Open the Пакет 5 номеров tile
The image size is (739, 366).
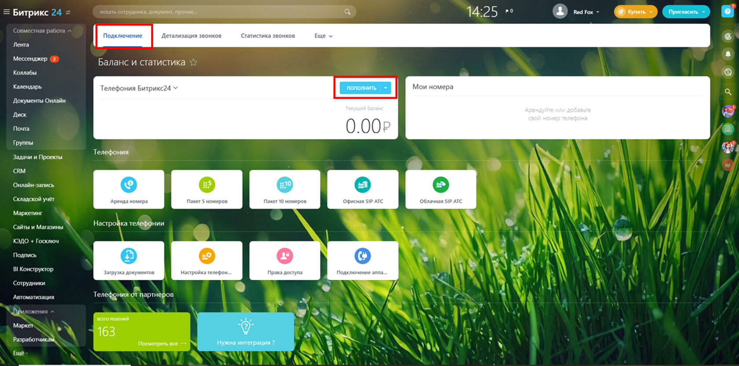tap(207, 189)
